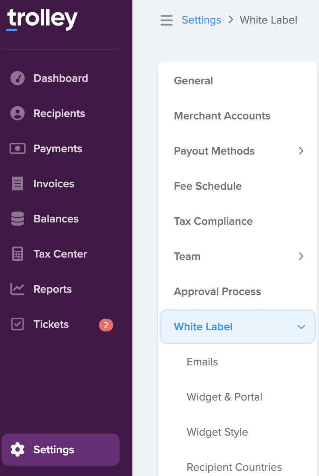Collapse the White Label section
Image resolution: width=319 pixels, height=476 pixels.
[301, 327]
